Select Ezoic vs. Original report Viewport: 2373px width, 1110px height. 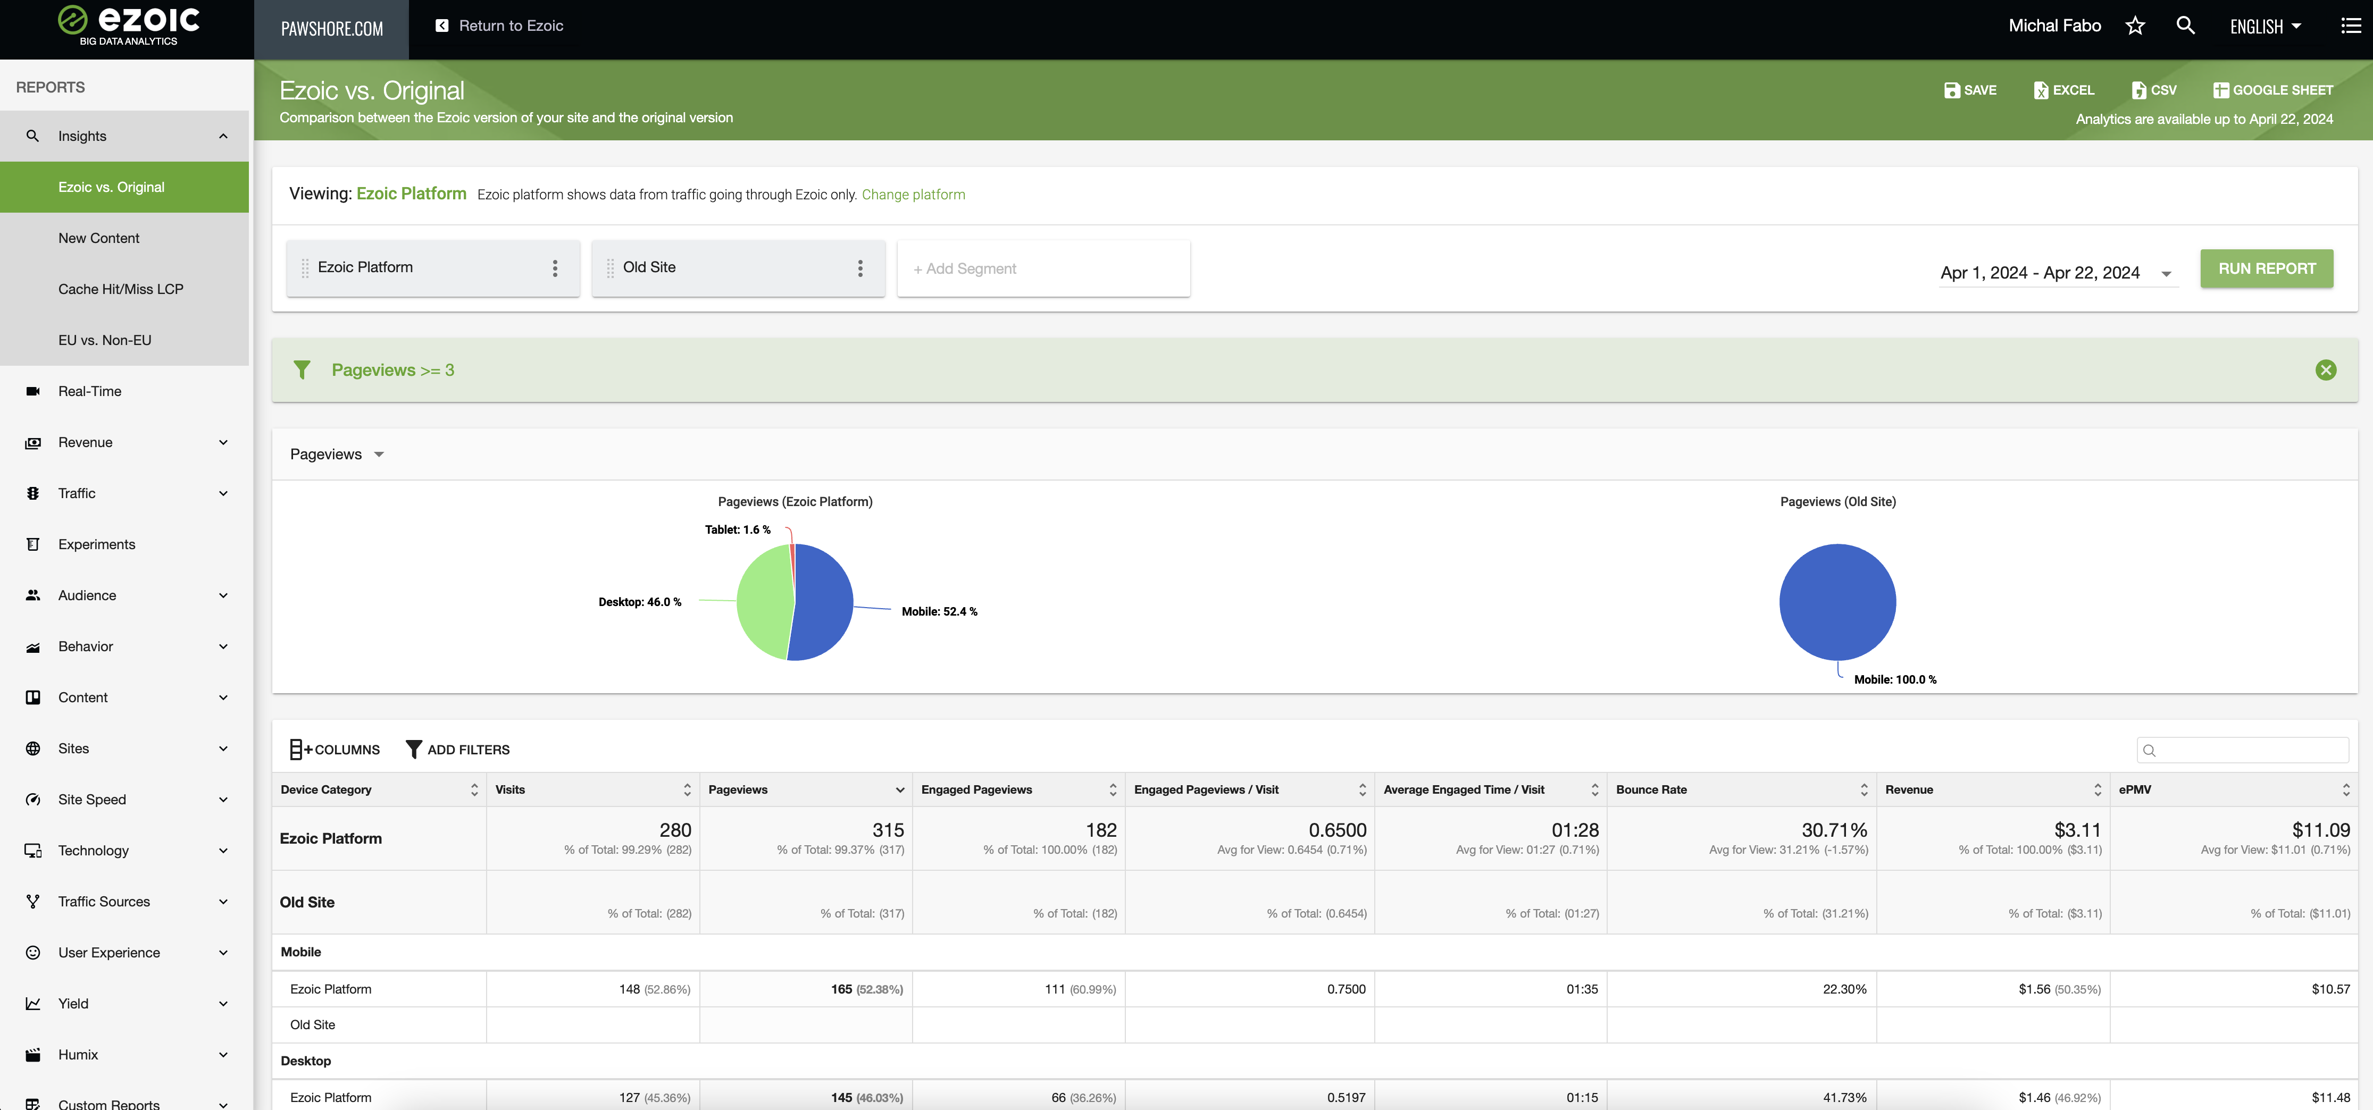pyautogui.click(x=124, y=187)
